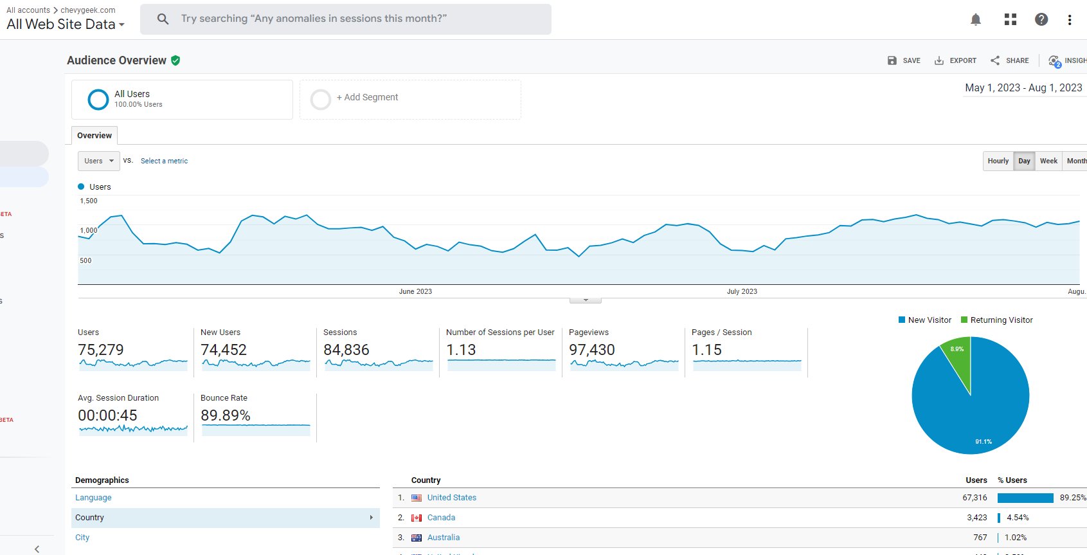This screenshot has height=555, width=1087.
Task: Set chart granularity to Day
Action: click(x=1024, y=161)
